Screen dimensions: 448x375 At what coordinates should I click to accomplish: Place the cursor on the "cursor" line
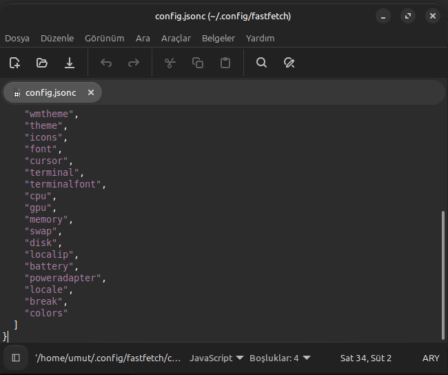point(48,161)
